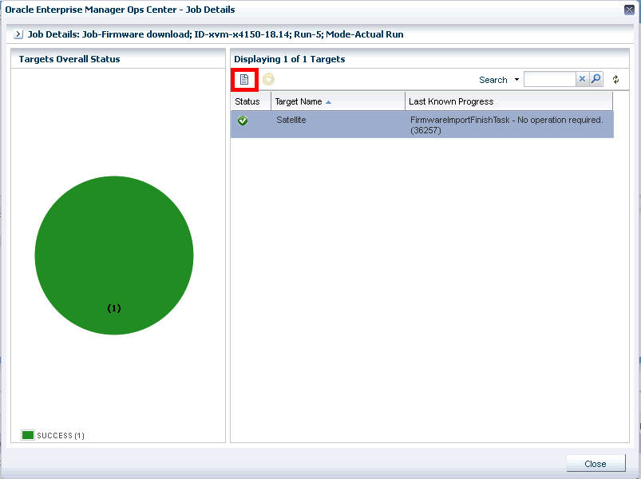Open the Search options dropdown arrow

coord(516,79)
